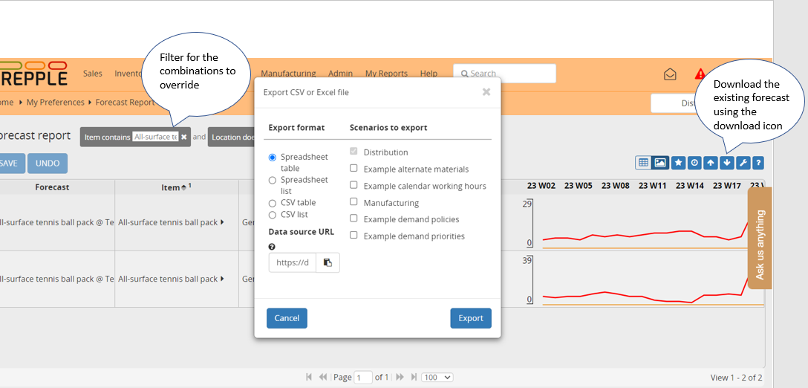Viewport: 808px width, 388px height.
Task: Open the inbox envelope icon
Action: point(670,74)
